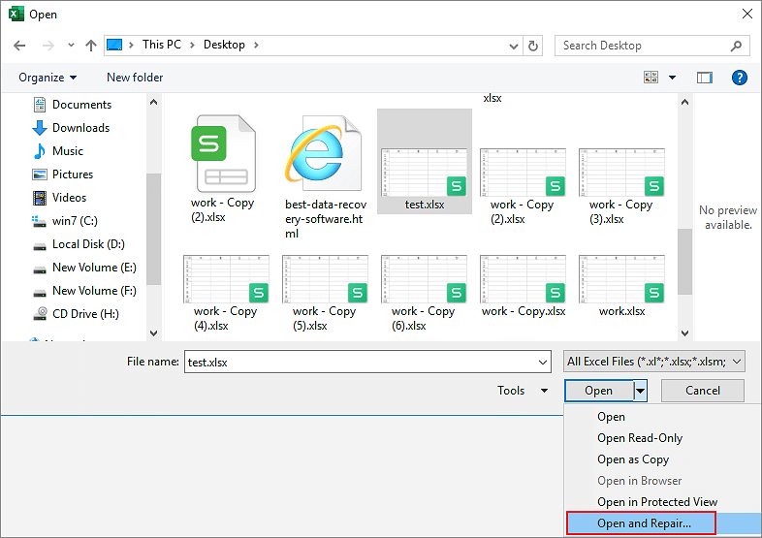Refresh the Desktop folder listing
Viewport: 762px width, 538px height.
tap(533, 46)
